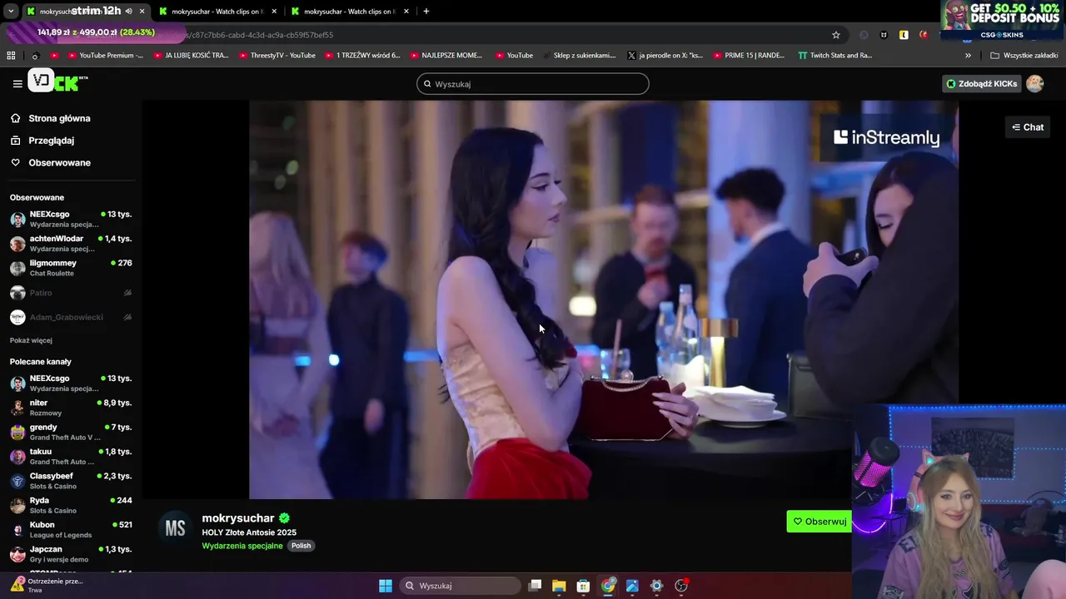Open the Chat panel
The width and height of the screenshot is (1066, 599).
click(1028, 127)
